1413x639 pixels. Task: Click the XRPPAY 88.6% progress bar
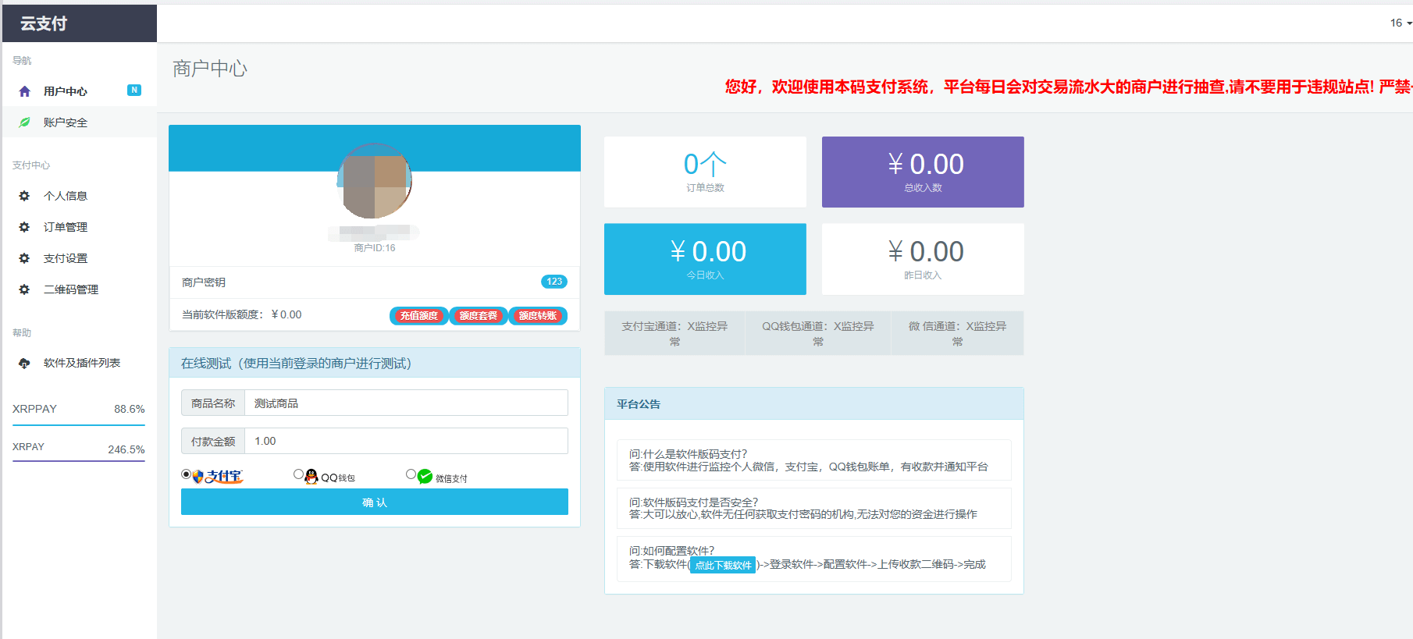(79, 425)
